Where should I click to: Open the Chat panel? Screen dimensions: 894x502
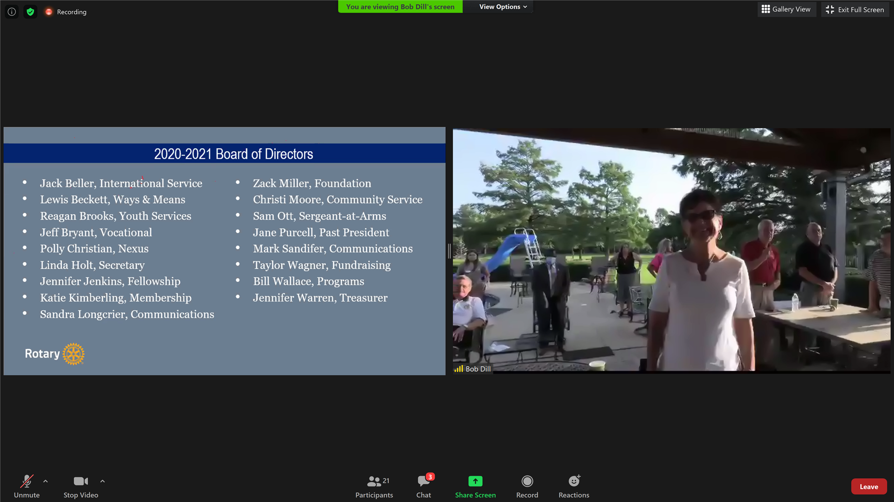click(424, 486)
